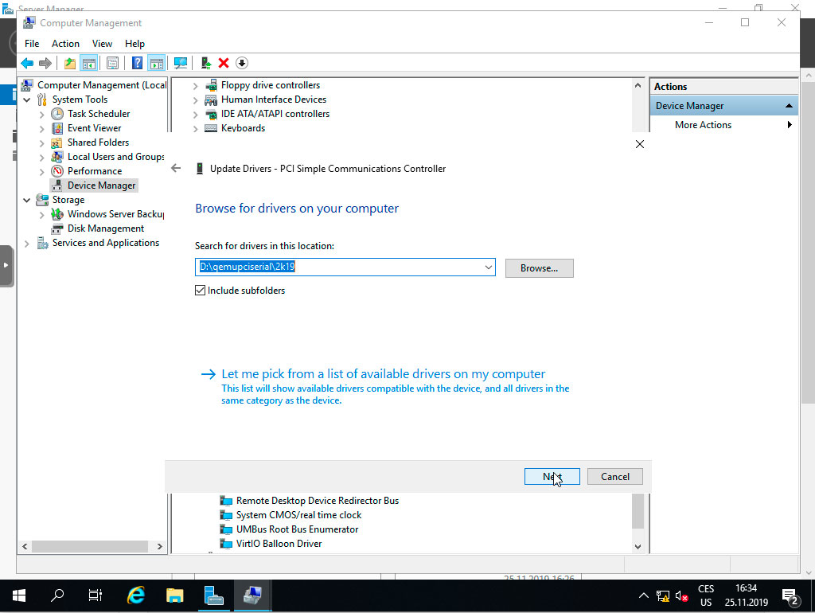The width and height of the screenshot is (815, 613).
Task: Click the Scan for hardware changes icon
Action: point(179,63)
